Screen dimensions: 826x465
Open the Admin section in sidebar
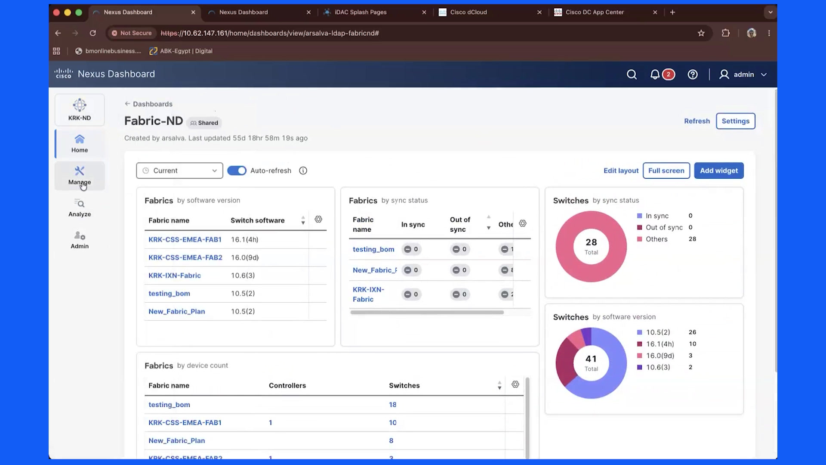(80, 240)
